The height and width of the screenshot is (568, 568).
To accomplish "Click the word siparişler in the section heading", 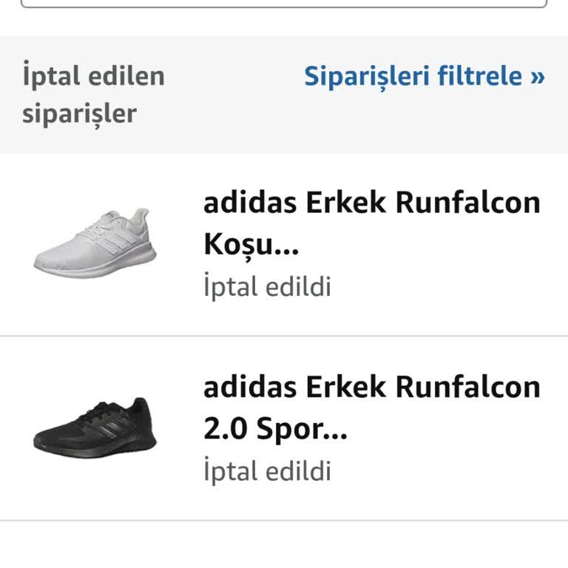I will click(79, 115).
